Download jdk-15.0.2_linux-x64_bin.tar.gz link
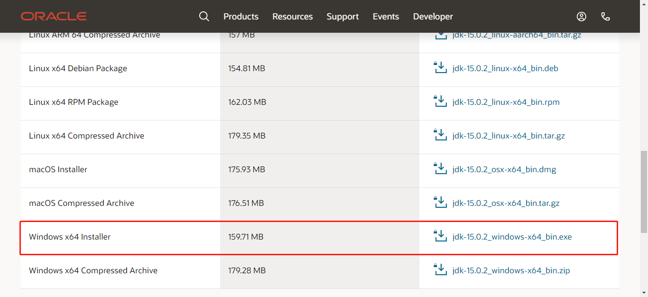 point(509,136)
